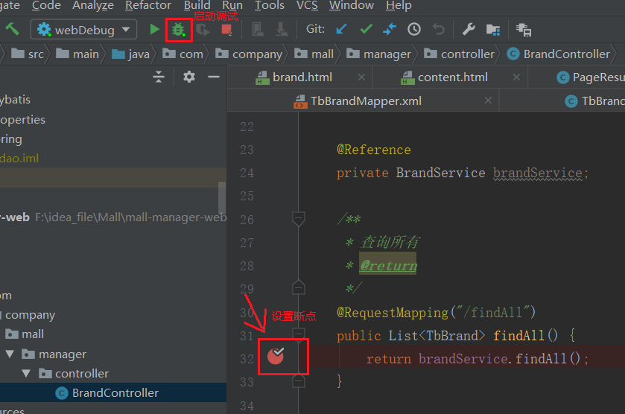Image resolution: width=625 pixels, height=414 pixels.
Task: Stop the running process with red square
Action: pos(226,30)
